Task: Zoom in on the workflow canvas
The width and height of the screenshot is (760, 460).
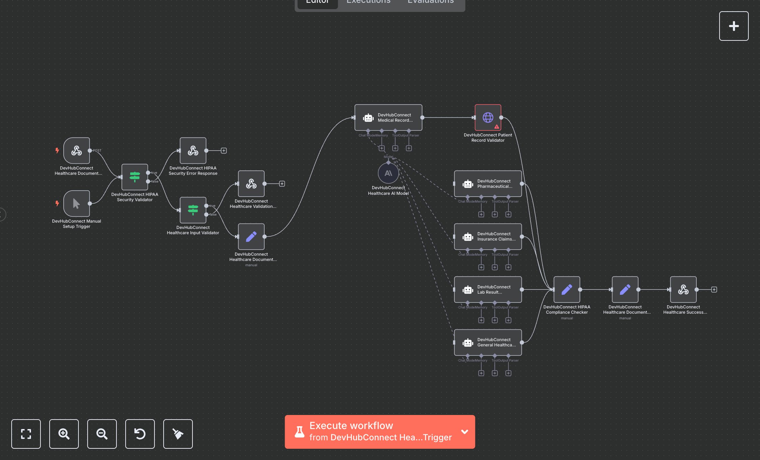Action: pos(64,434)
